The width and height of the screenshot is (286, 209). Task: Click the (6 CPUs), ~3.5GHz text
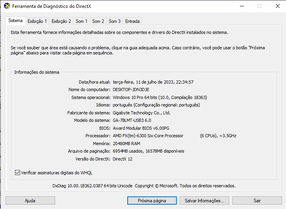pos(218,136)
